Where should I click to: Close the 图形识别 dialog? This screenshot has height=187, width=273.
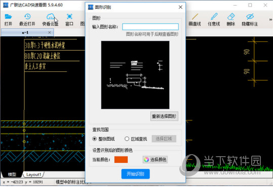(180, 7)
